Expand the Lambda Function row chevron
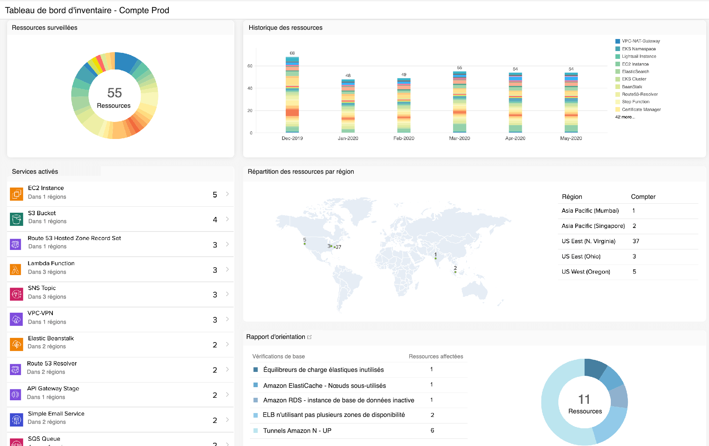 pyautogui.click(x=227, y=269)
